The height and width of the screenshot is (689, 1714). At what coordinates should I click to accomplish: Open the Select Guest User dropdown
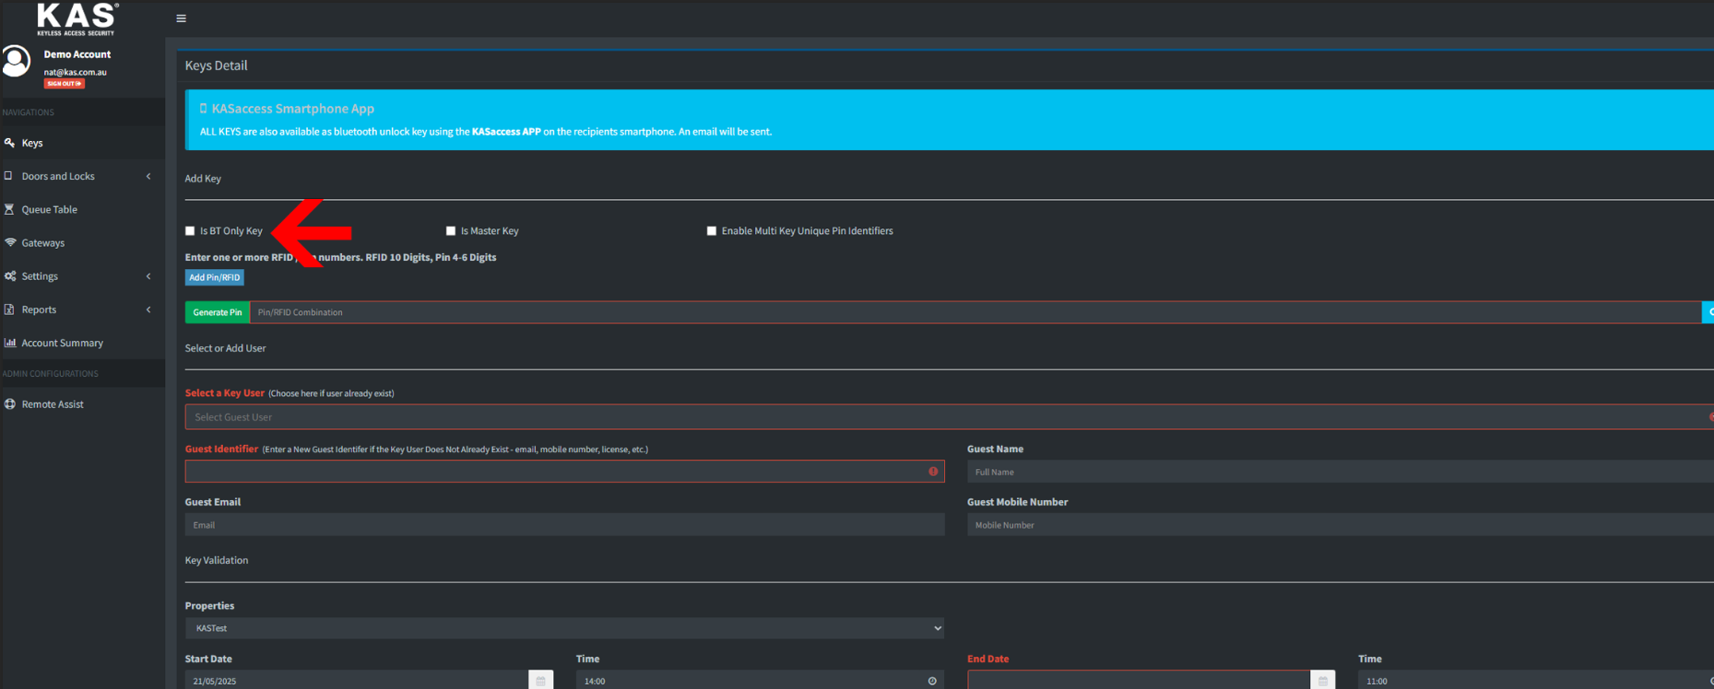(950, 417)
